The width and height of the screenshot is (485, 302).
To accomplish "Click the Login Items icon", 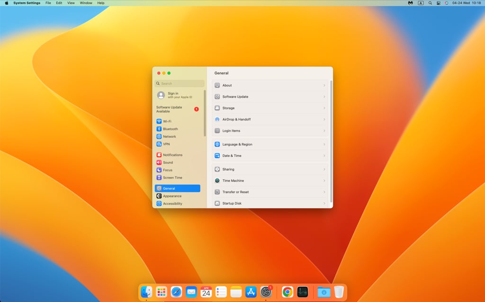I will tap(217, 130).
